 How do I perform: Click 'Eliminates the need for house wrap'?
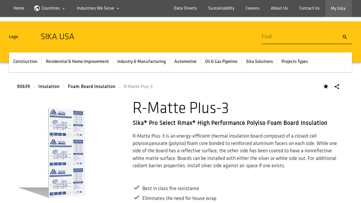tap(179, 198)
